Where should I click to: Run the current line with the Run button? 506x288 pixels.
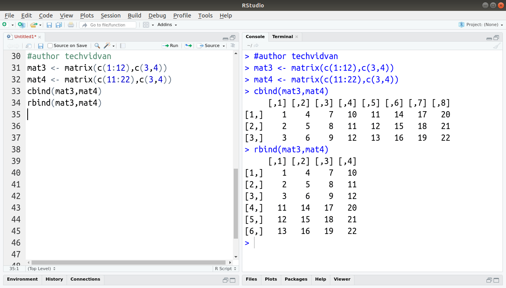[170, 45]
